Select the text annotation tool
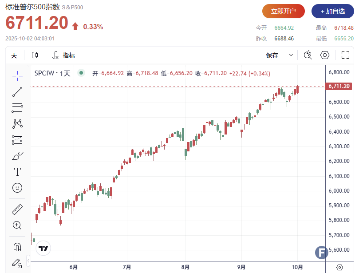Screen dimensions: 355x273 point(17,172)
